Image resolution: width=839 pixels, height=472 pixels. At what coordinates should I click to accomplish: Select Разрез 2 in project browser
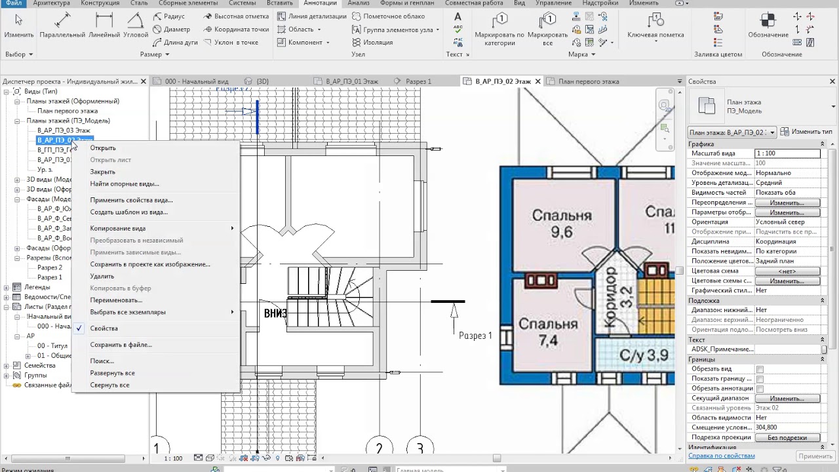pyautogui.click(x=50, y=267)
